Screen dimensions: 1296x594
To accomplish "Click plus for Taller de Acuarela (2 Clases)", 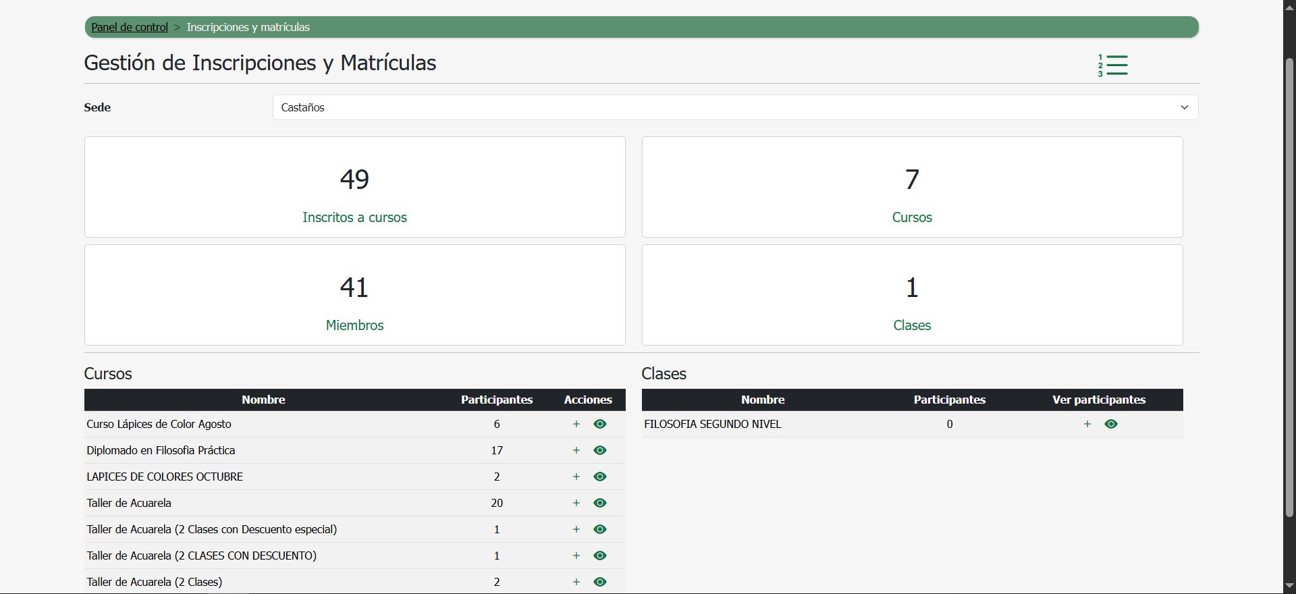I will coord(576,582).
